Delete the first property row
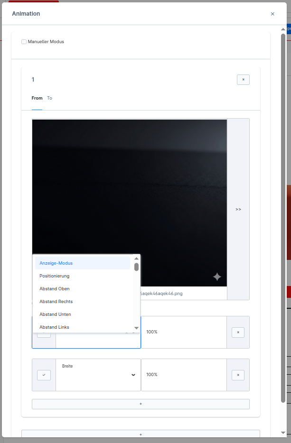 (x=238, y=332)
